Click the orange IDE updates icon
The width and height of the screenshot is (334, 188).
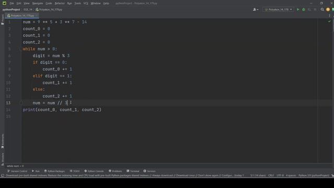328,9
